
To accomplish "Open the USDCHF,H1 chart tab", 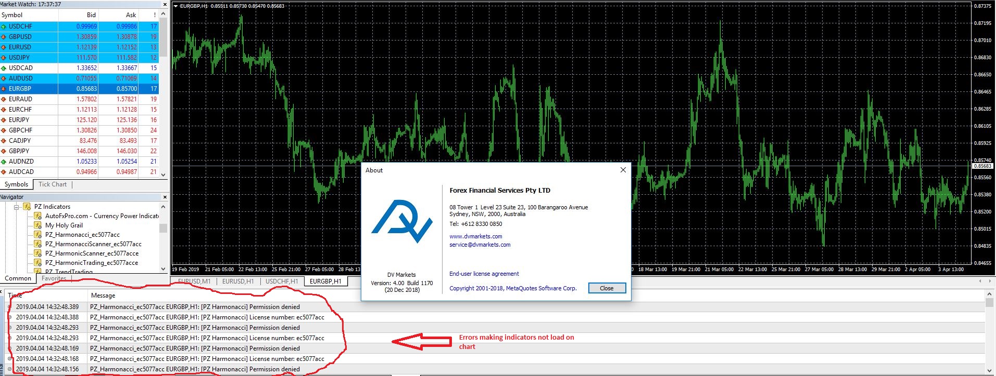I will (282, 281).
